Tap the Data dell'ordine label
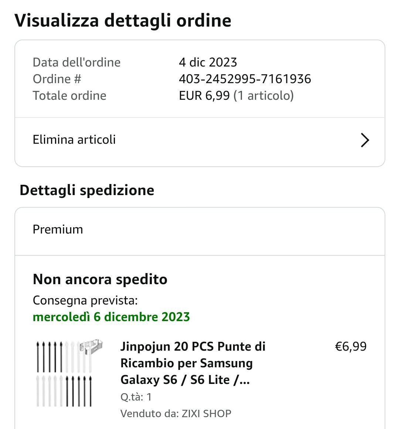The height and width of the screenshot is (429, 399). (76, 62)
